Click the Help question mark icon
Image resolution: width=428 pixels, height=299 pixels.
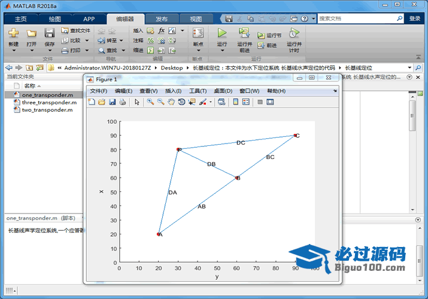pyautogui.click(x=304, y=19)
